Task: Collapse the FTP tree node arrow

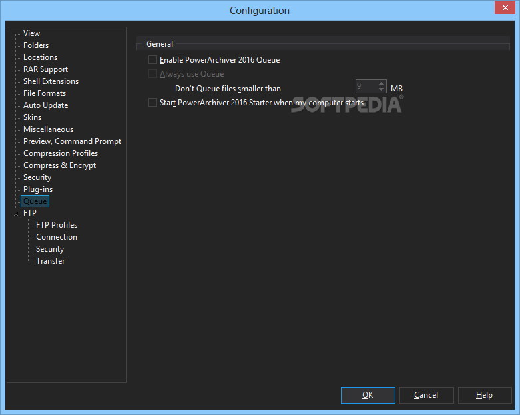Action: (16, 214)
